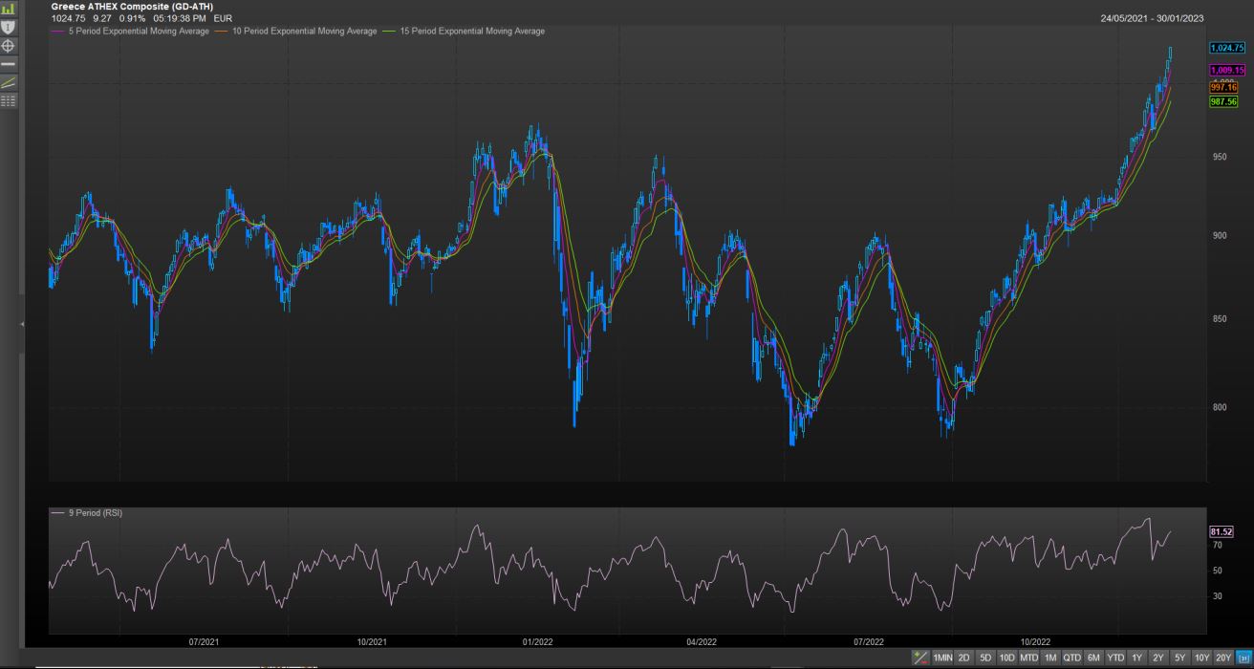Open the shield-shaped indicators icon
Image resolution: width=1254 pixels, height=669 pixels.
pyautogui.click(x=9, y=27)
